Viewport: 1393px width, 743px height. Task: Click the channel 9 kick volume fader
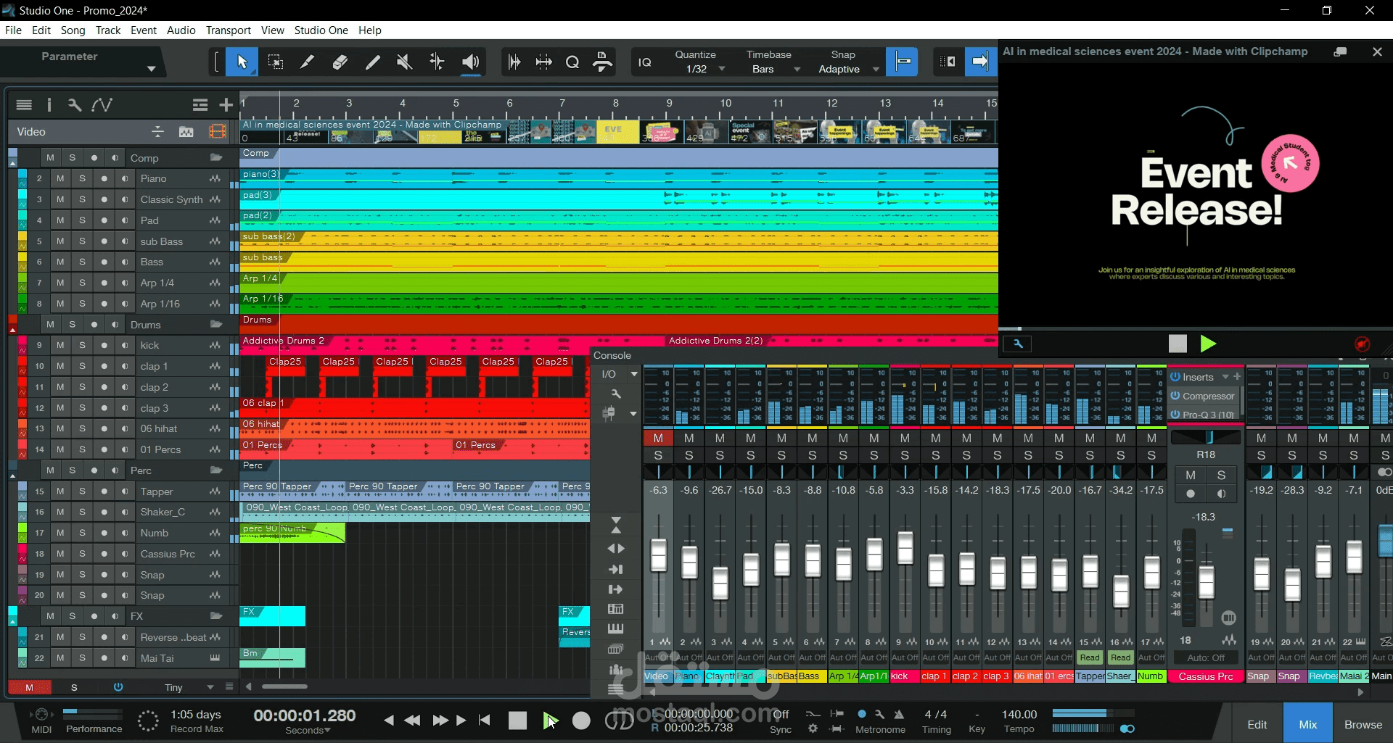coord(905,548)
